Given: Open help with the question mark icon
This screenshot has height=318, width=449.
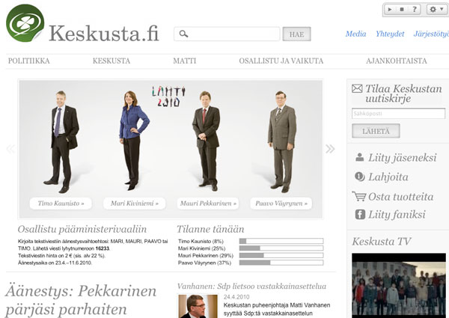Looking at the screenshot, I should coord(415,9).
